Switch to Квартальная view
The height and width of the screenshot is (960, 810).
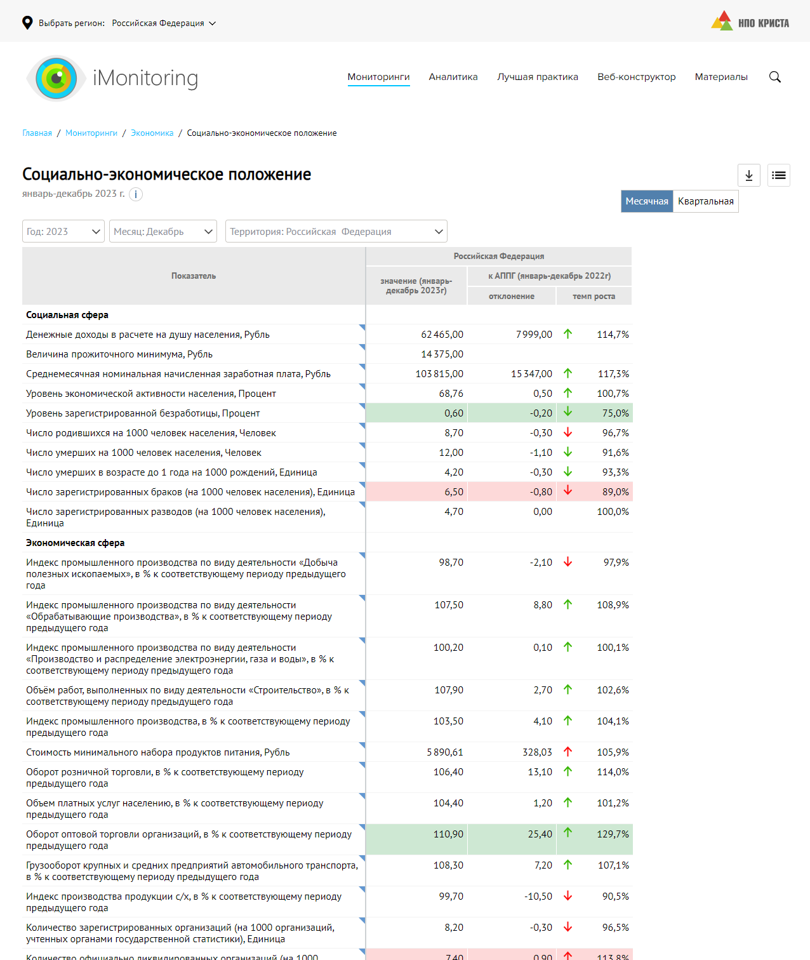705,201
